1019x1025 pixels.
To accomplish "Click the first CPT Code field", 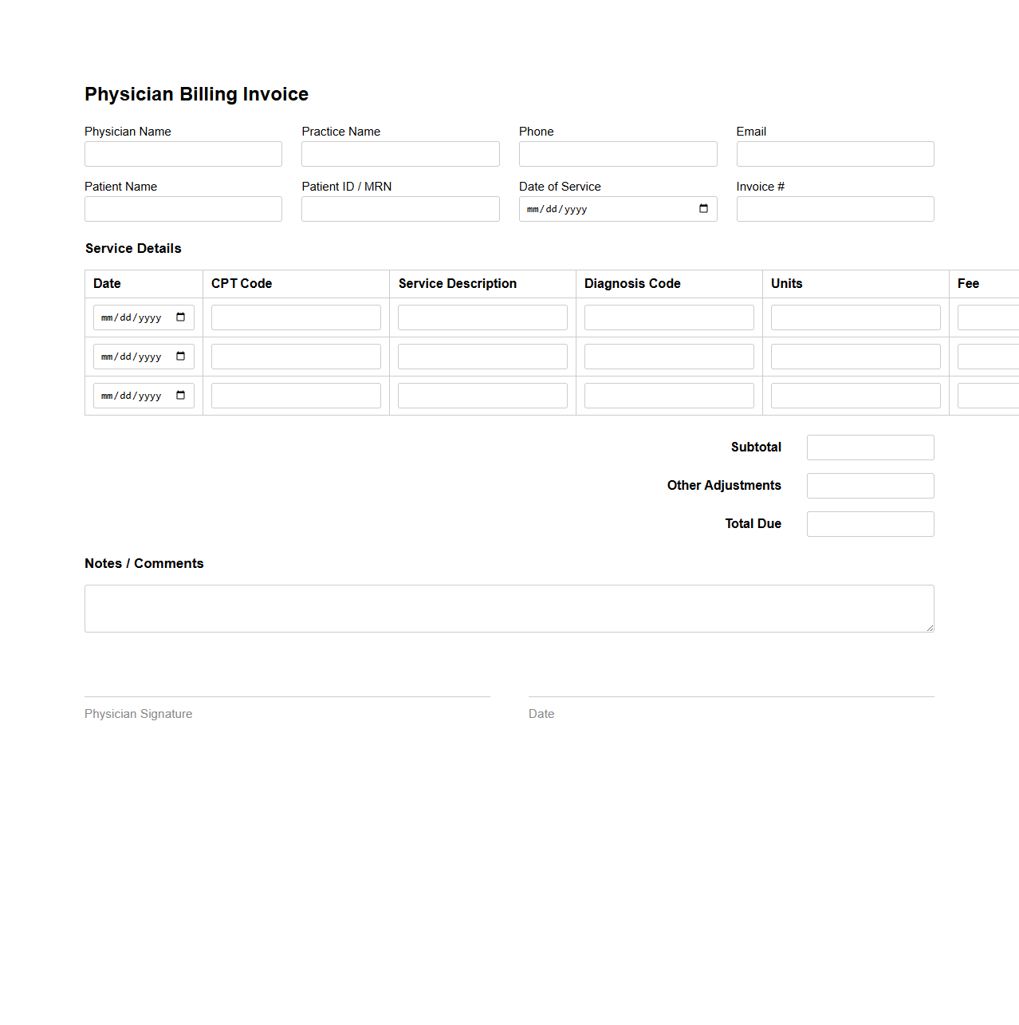I will pyautogui.click(x=295, y=317).
